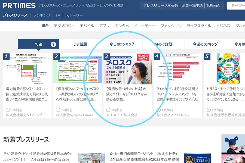Select the ライフスタイル category
Image resolution: width=245 pixels, height=163 pixels.
pos(199,26)
